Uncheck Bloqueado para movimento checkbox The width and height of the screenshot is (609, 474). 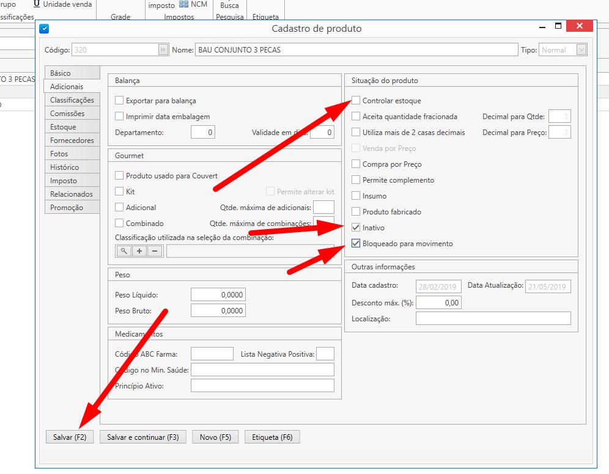coord(356,244)
